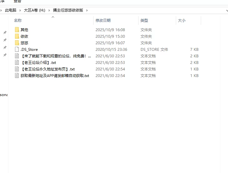Select file 获取最新地址及APP请发邮箱自动获取.txt
This screenshot has height=173, width=228.
pyautogui.click(x=55, y=76)
